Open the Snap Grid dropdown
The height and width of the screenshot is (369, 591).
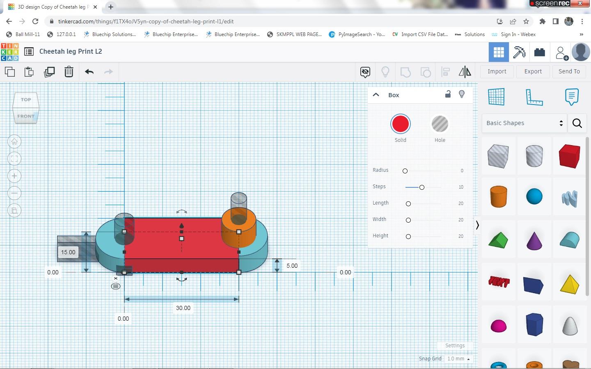(458, 359)
